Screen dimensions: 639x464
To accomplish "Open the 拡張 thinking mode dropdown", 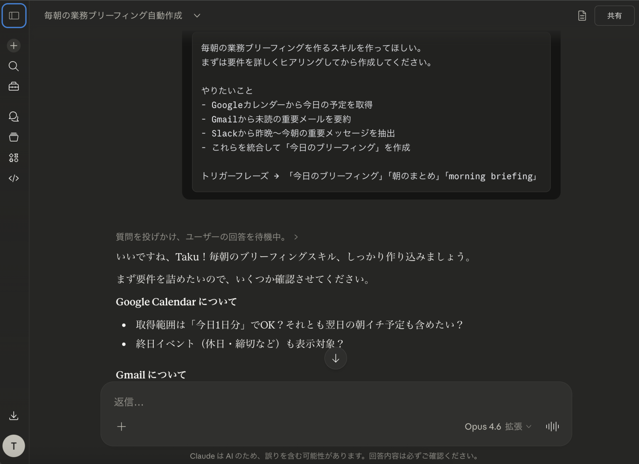I will tap(518, 426).
